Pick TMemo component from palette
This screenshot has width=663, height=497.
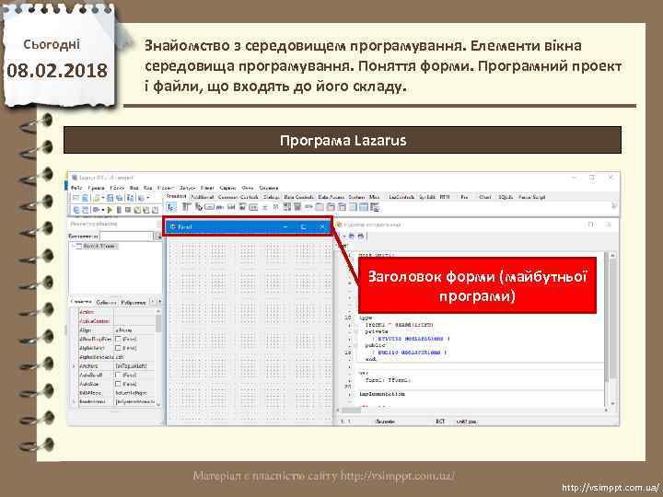pyautogui.click(x=243, y=207)
